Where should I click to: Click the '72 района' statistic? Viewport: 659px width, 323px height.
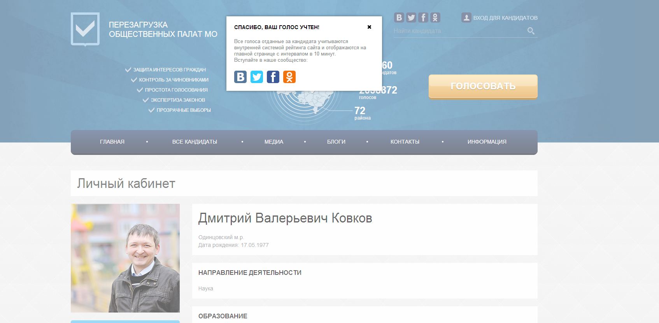pyautogui.click(x=362, y=113)
